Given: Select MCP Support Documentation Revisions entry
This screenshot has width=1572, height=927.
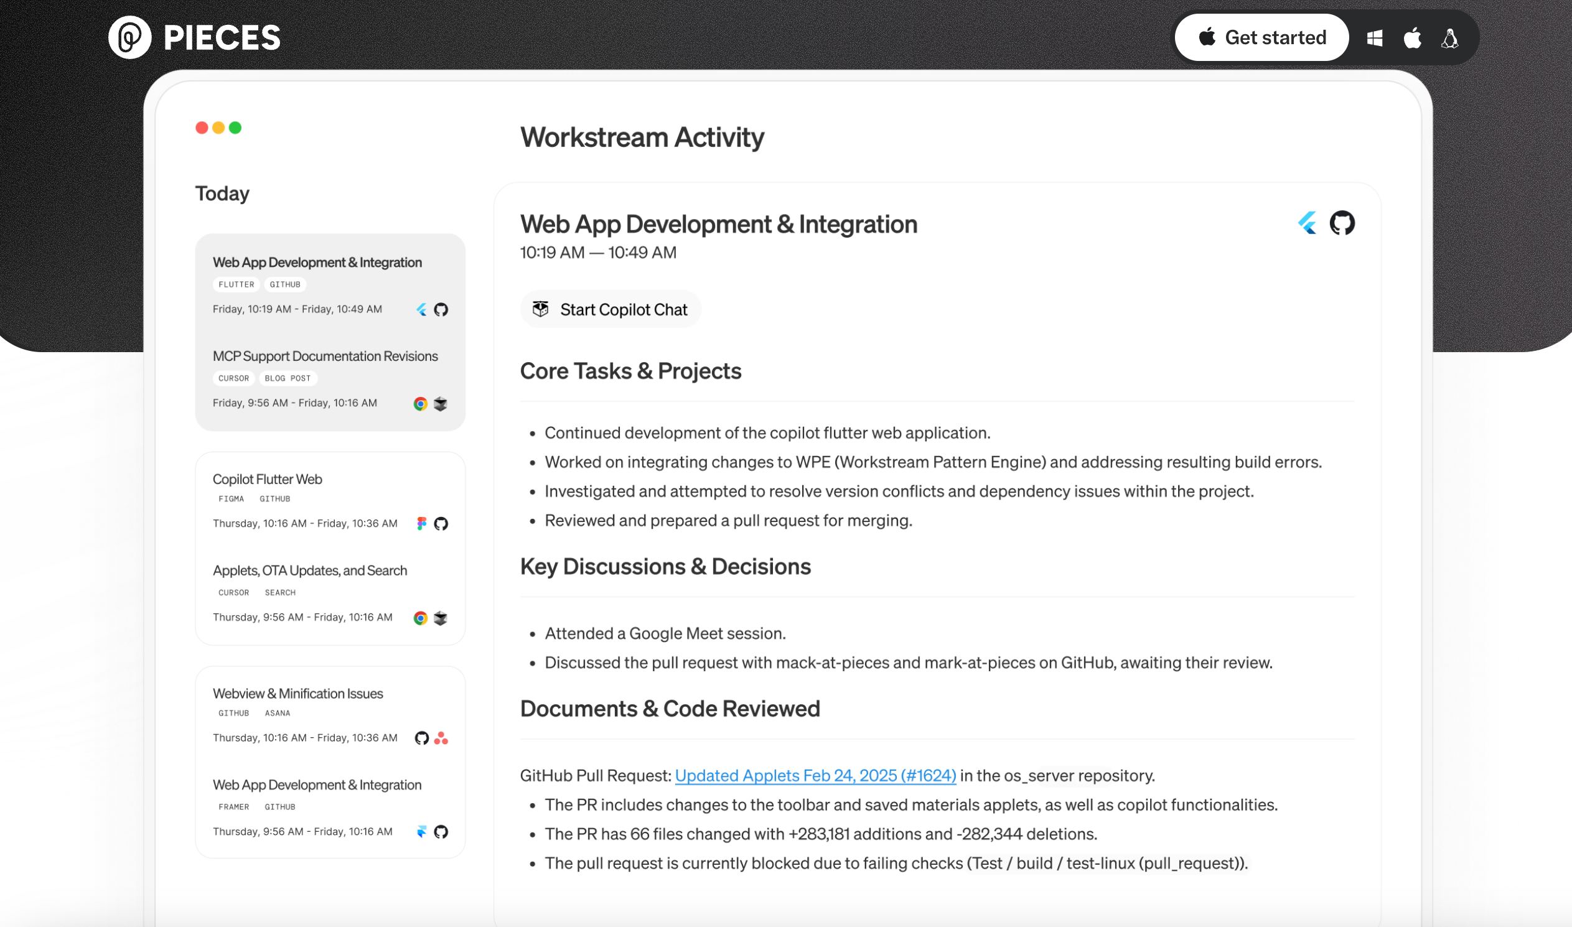Looking at the screenshot, I should pyautogui.click(x=325, y=356).
